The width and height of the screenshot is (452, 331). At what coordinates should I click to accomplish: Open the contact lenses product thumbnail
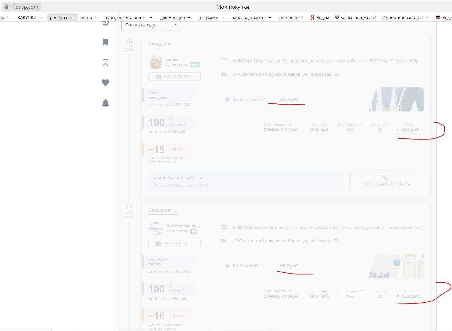point(397,266)
